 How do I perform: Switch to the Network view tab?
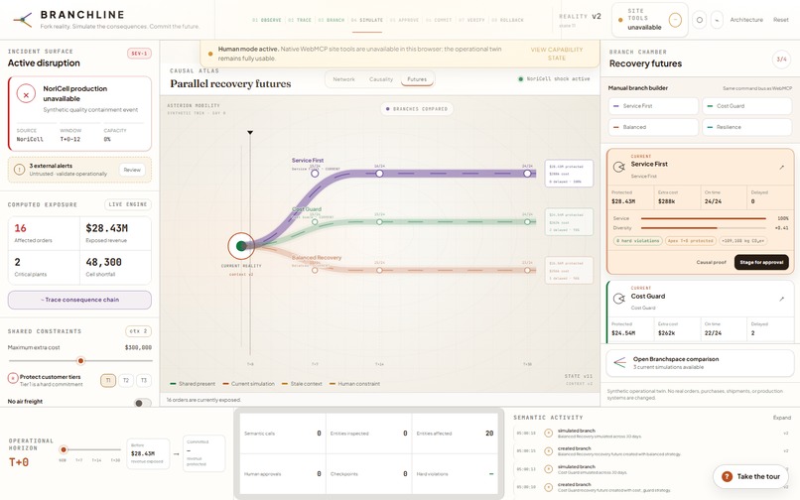point(343,79)
